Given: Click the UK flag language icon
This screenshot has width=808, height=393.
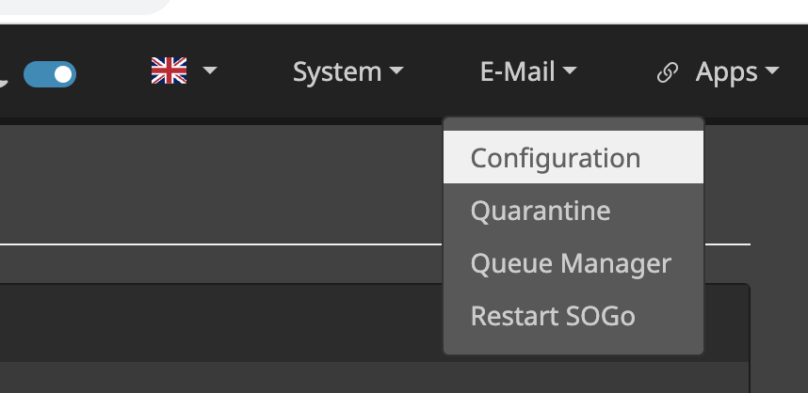Looking at the screenshot, I should 170,71.
